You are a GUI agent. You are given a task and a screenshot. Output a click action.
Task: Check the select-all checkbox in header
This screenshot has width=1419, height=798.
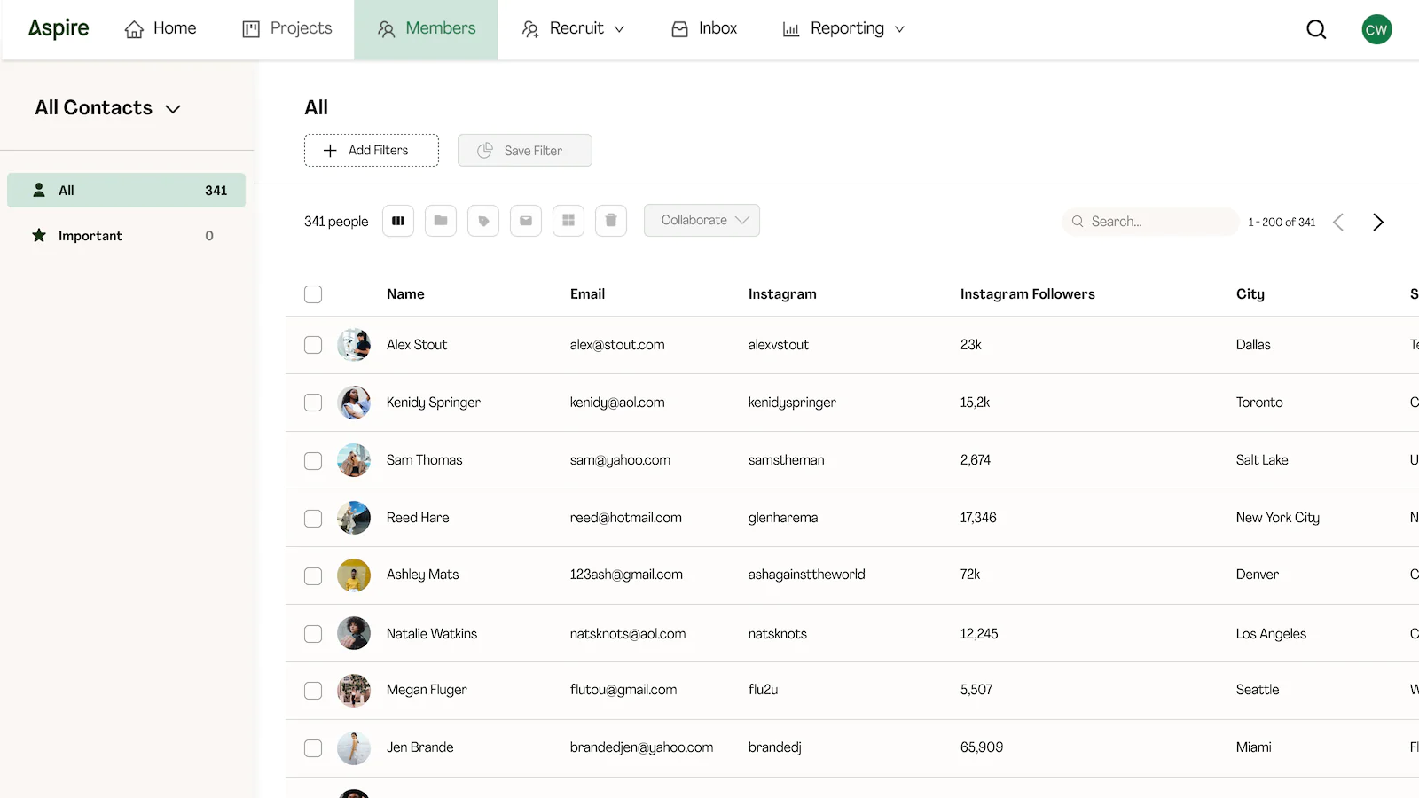coord(313,294)
